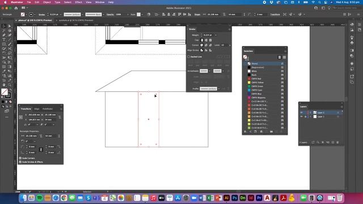Viewport: 363px width, 204px height.
Task: Open fill color dropdown in control bar
Action: point(26,14)
